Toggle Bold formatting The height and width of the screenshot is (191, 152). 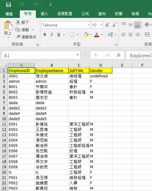(x=45, y=35)
